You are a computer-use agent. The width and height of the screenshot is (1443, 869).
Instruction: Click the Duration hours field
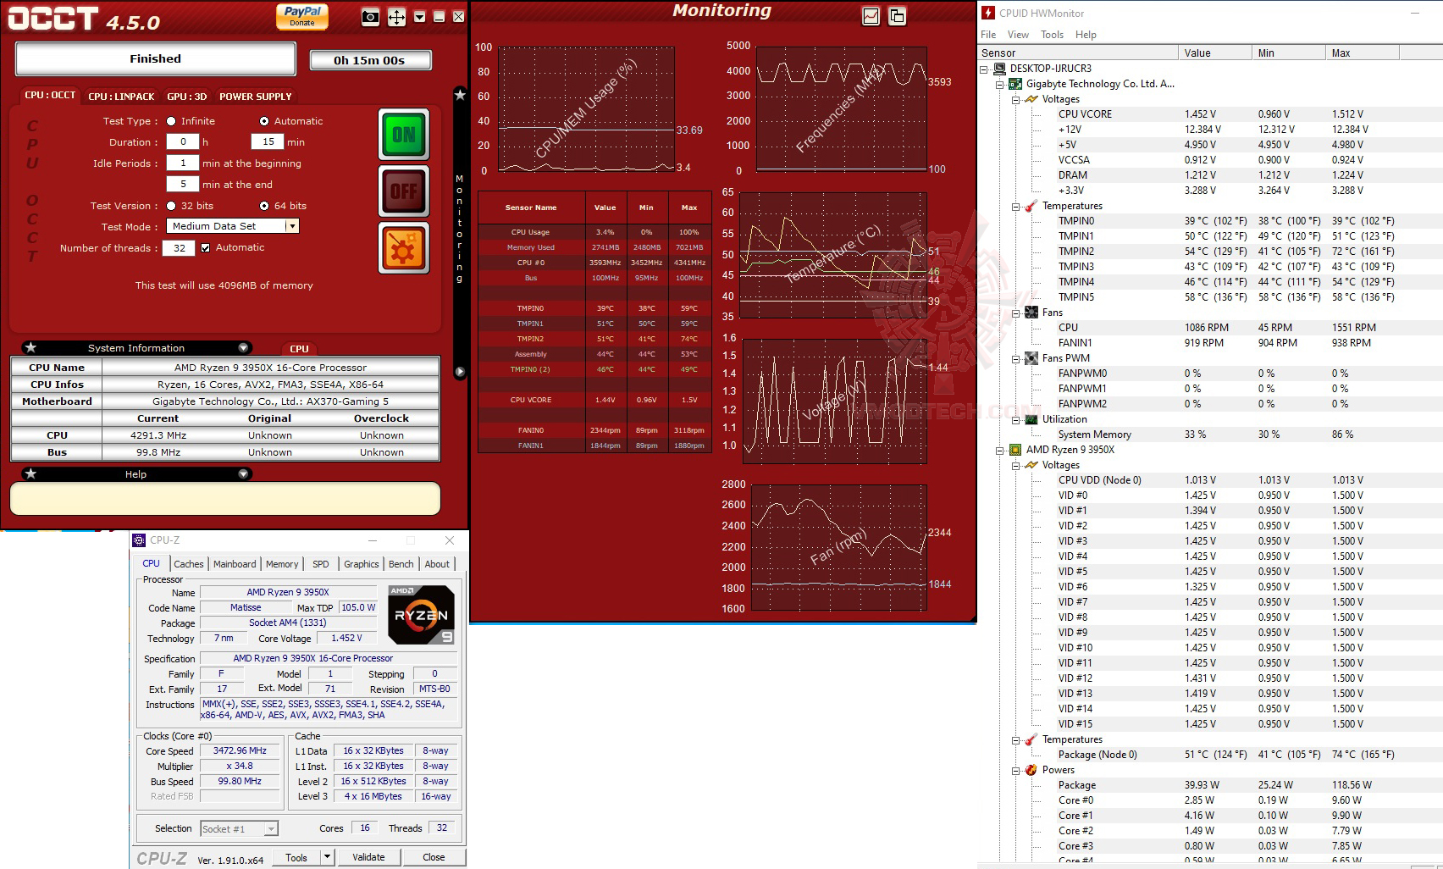pos(183,142)
